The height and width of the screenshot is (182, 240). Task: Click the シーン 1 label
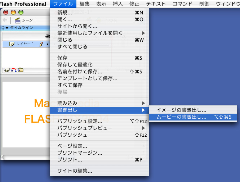coord(29,20)
